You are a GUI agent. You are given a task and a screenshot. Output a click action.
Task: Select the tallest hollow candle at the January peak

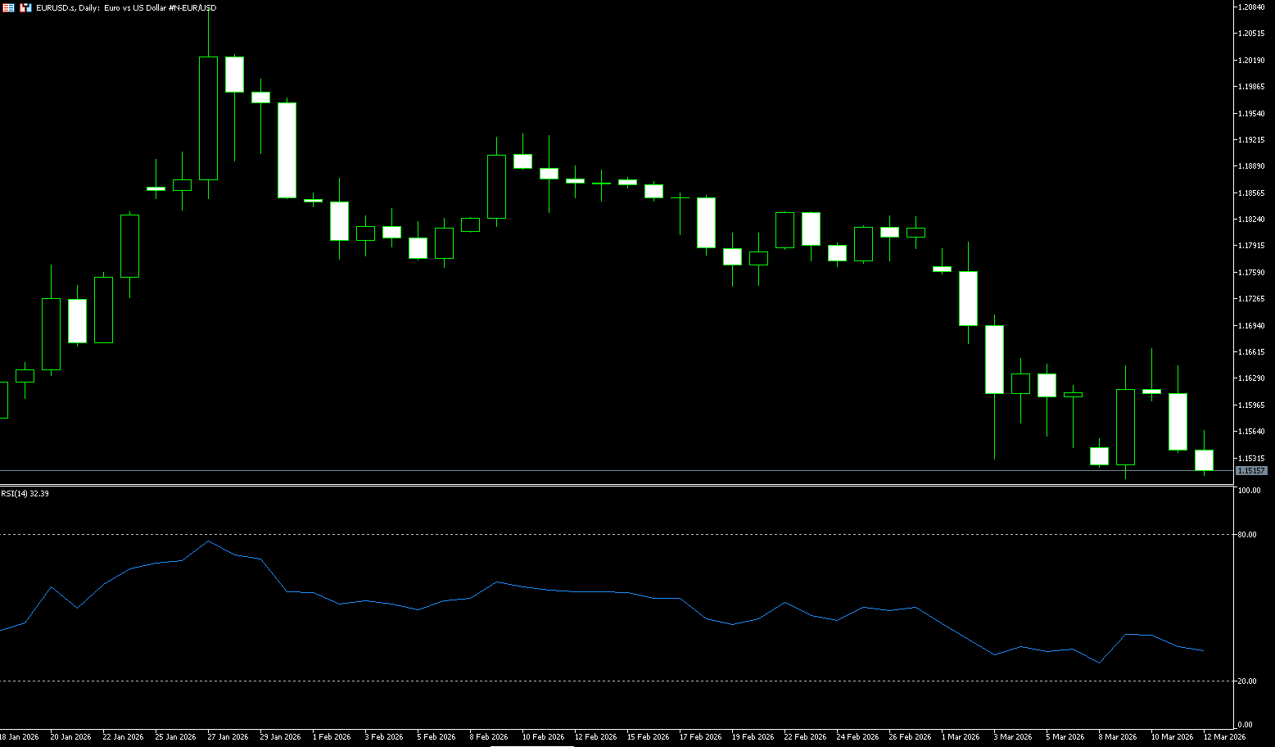(x=208, y=118)
